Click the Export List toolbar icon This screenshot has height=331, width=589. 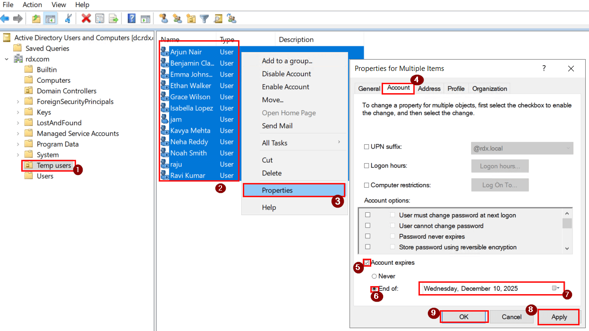pos(113,18)
